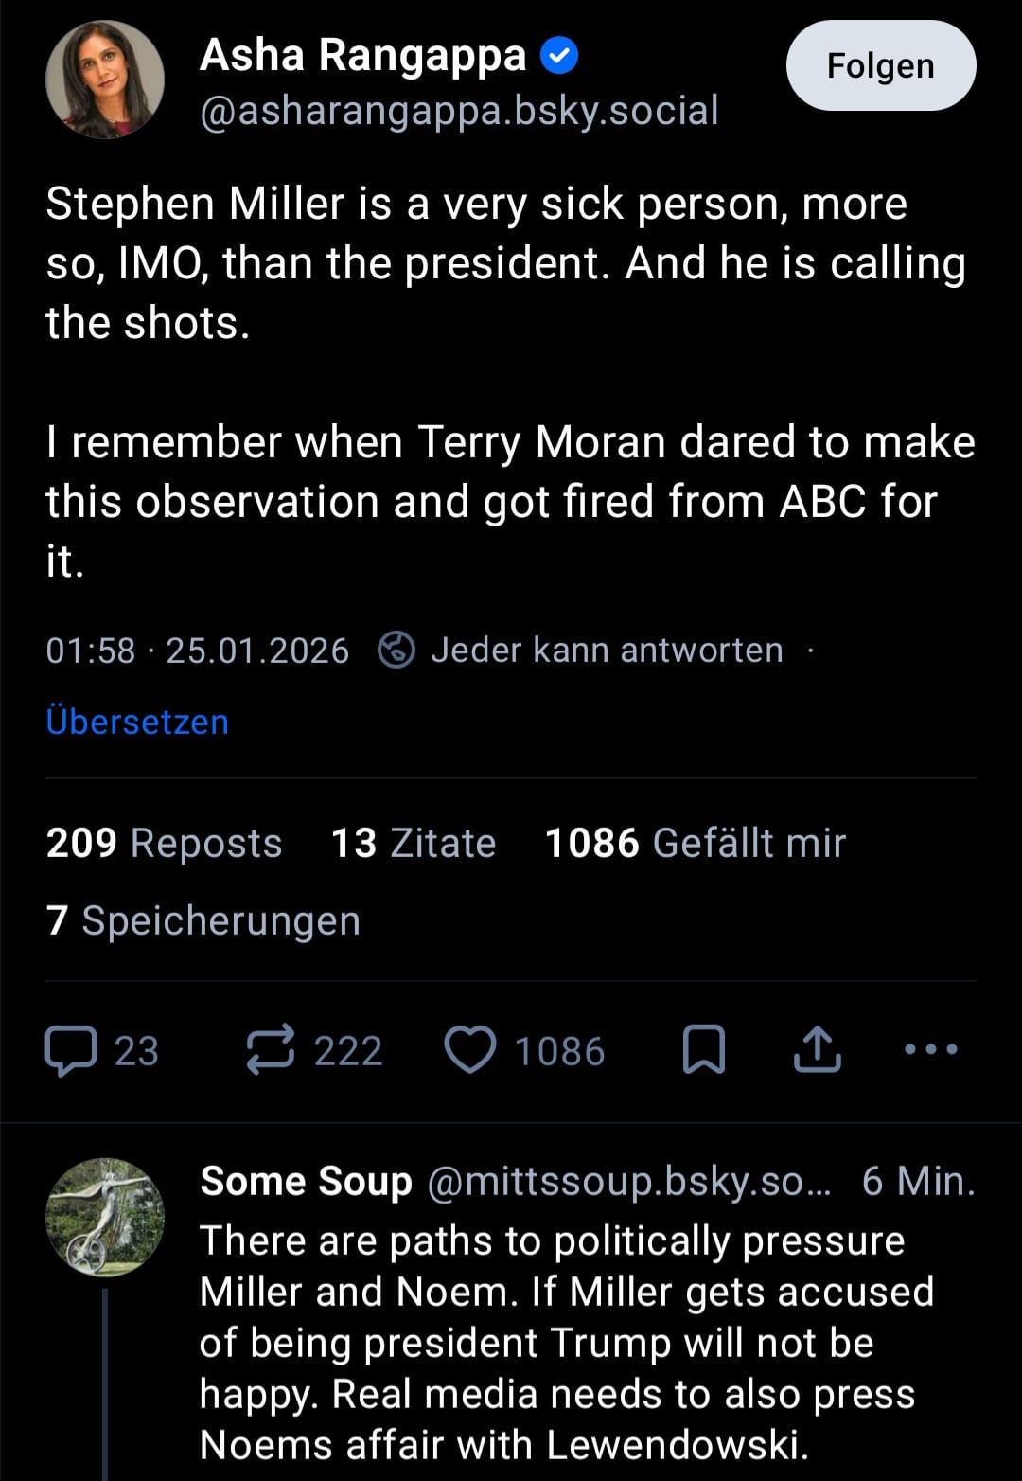This screenshot has height=1481, width=1022.
Task: Click the blue verified checkmark badge
Action: click(x=559, y=57)
